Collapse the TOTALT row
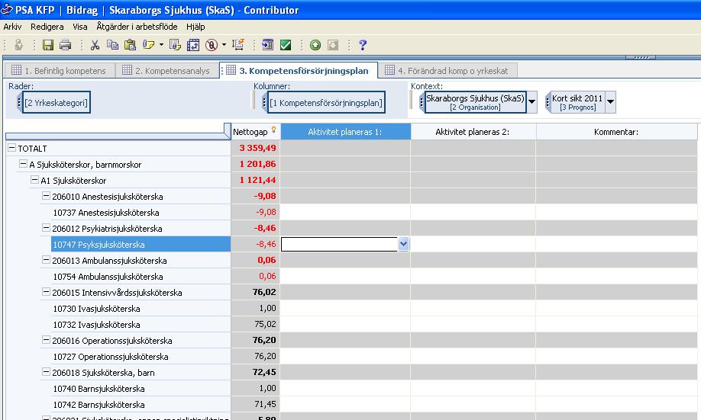Screen dimensions: 701x420 (12, 148)
